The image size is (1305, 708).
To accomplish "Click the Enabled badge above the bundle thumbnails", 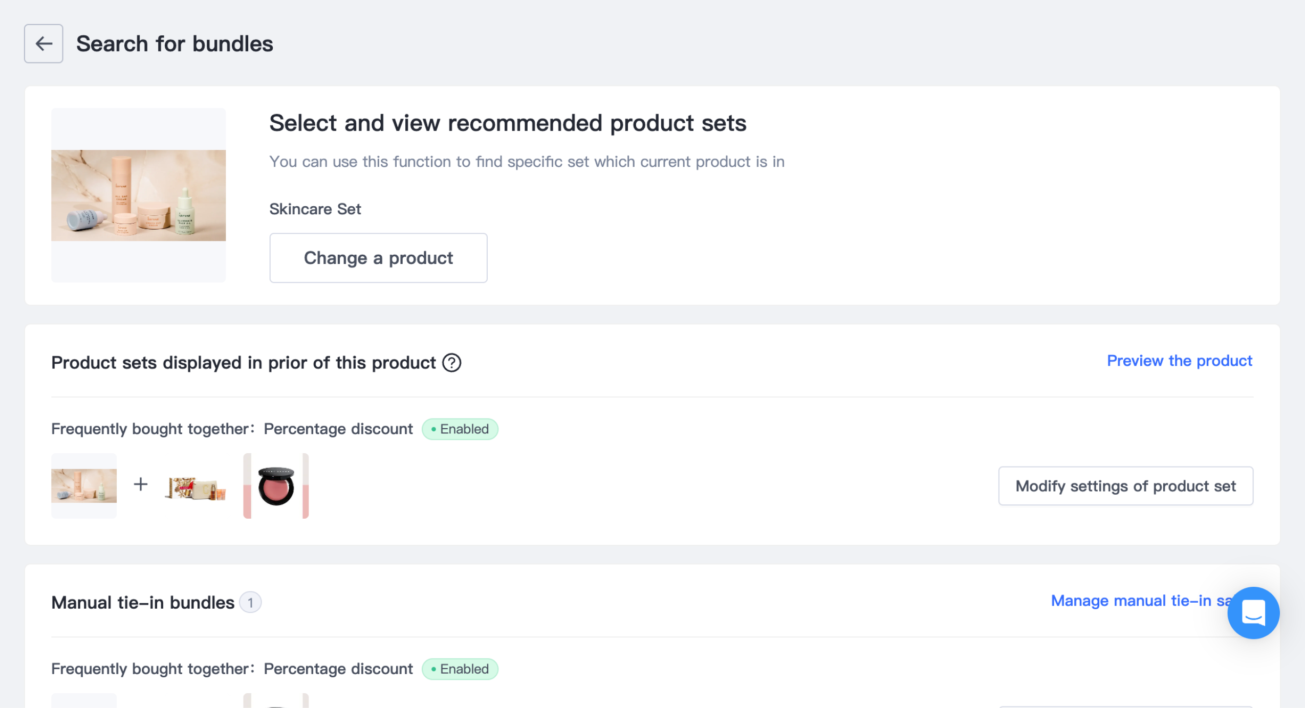I will click(460, 429).
